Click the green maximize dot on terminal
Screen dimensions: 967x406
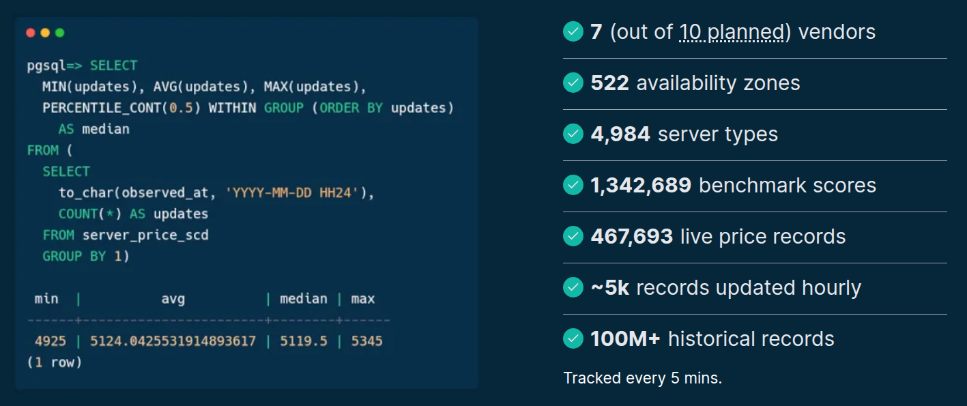click(x=59, y=33)
